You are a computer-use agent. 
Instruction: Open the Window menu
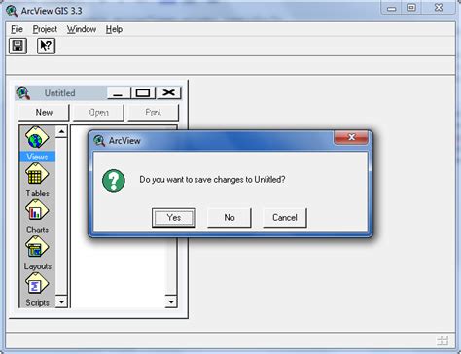pyautogui.click(x=82, y=29)
